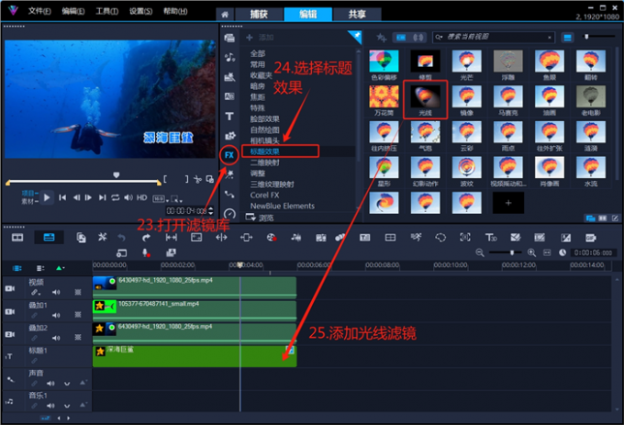624x425 pixels.
Task: Click the redo arrow in timeline toolbar
Action: click(x=146, y=238)
